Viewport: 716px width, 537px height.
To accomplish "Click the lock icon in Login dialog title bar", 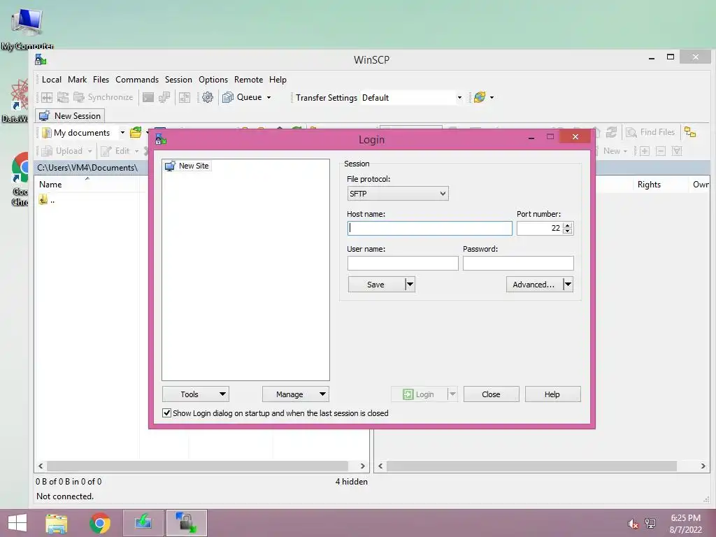I will pos(161,139).
